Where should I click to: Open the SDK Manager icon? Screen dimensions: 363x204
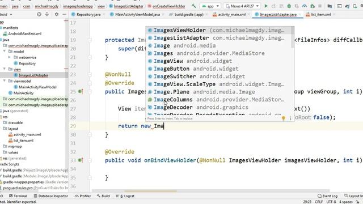(x=361, y=6)
